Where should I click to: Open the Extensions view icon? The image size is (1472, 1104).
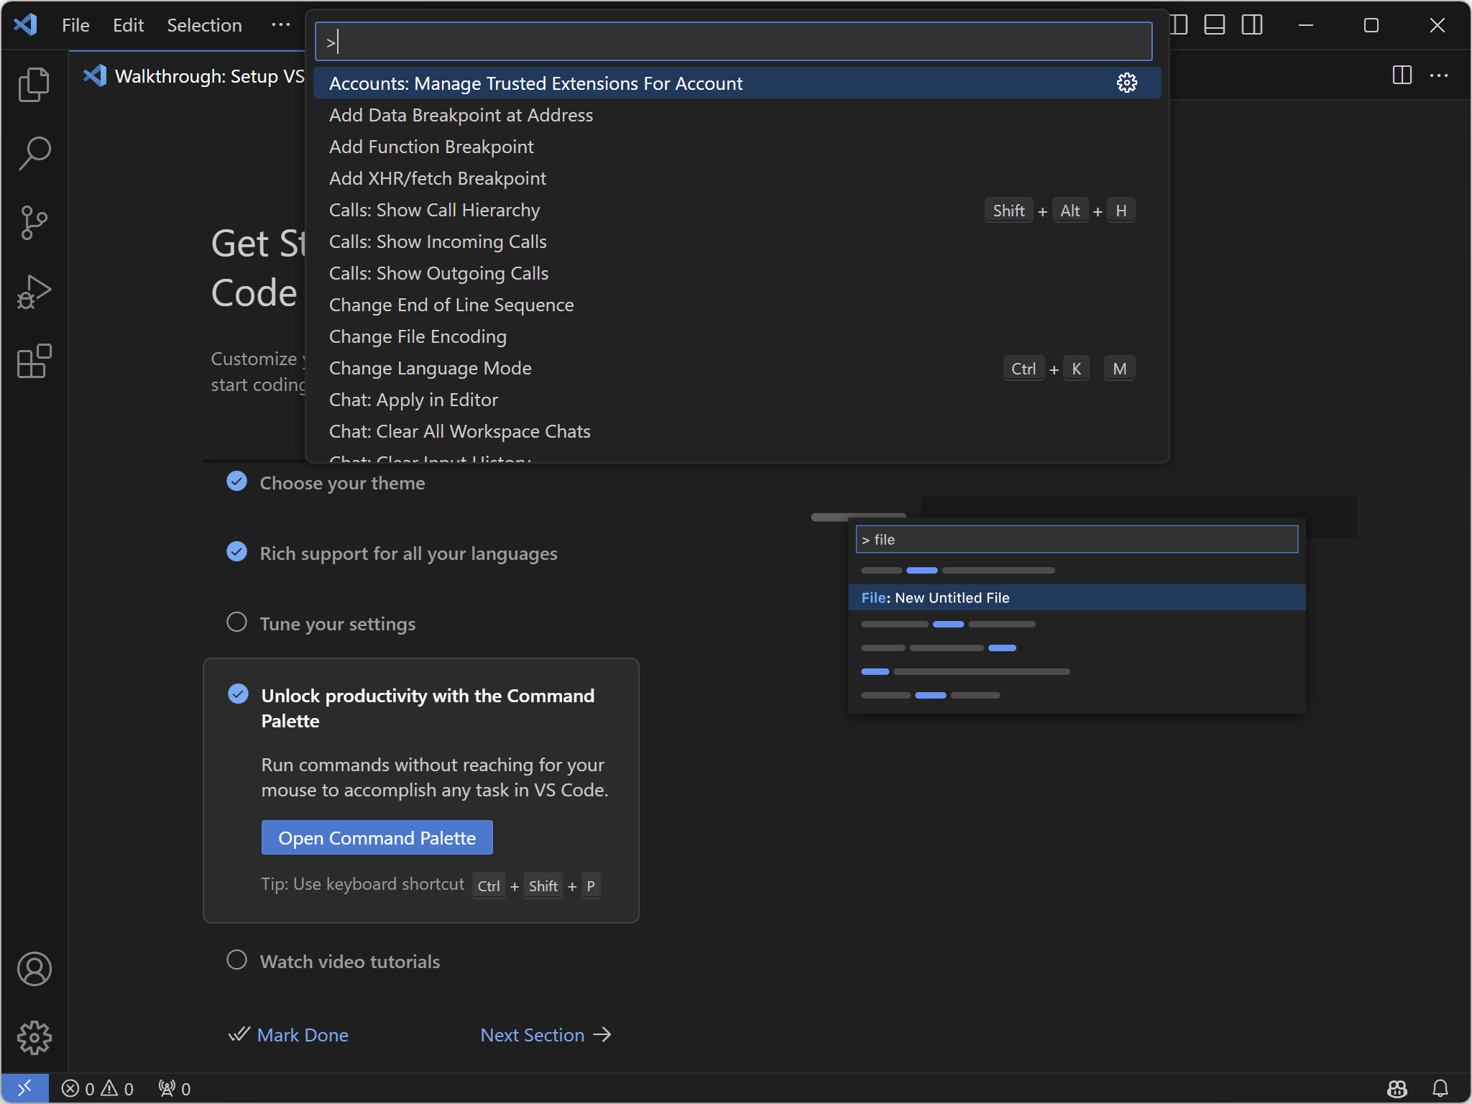pyautogui.click(x=34, y=361)
